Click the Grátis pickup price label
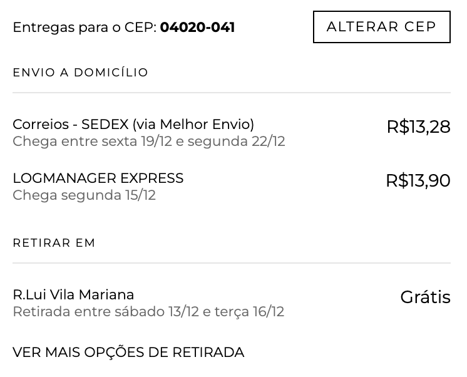 tap(425, 297)
